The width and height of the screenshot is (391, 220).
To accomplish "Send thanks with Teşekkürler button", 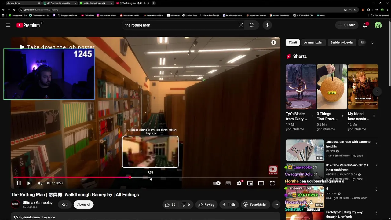I will 255,205.
